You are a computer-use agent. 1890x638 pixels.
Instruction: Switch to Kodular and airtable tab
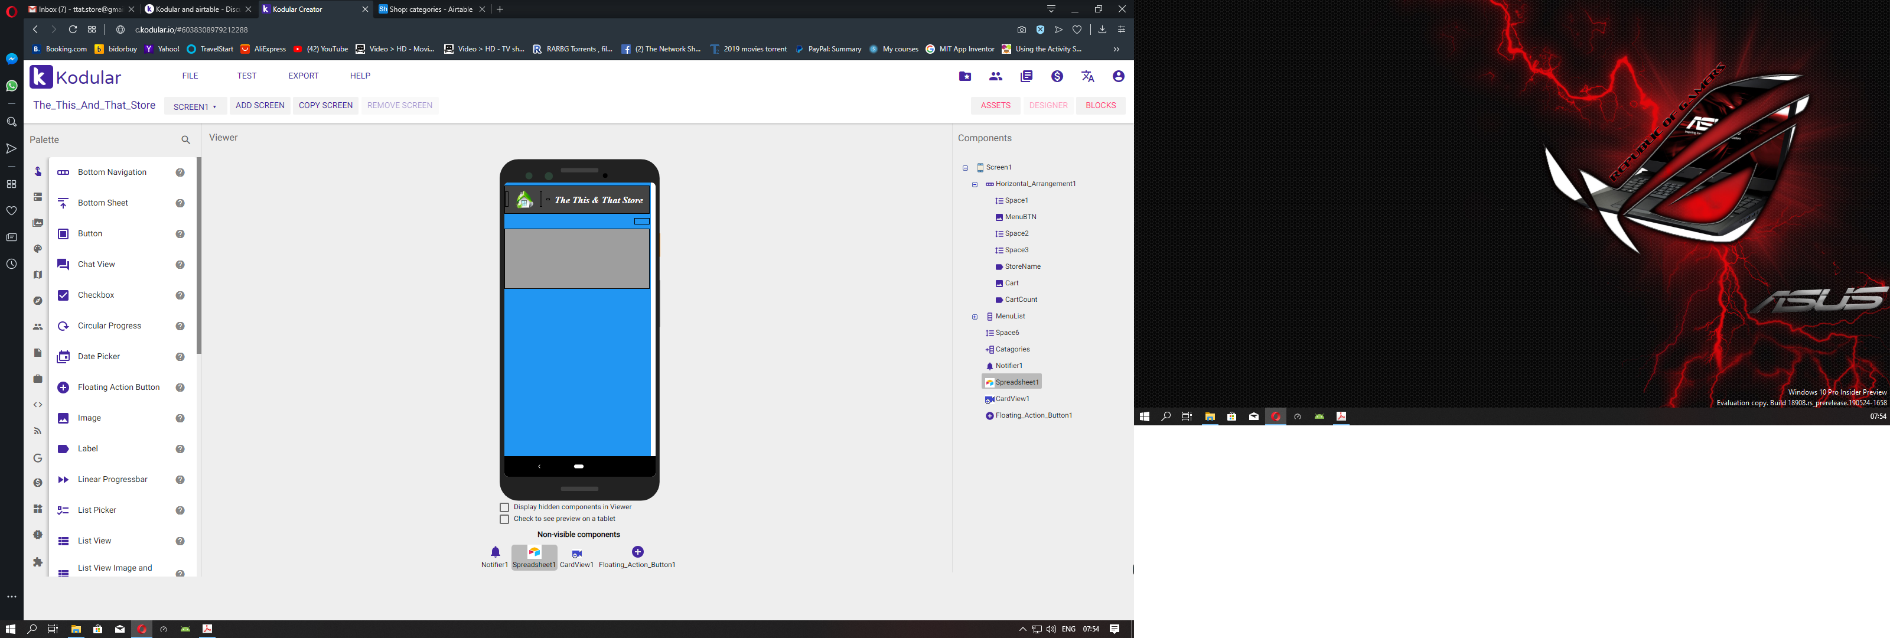197,9
